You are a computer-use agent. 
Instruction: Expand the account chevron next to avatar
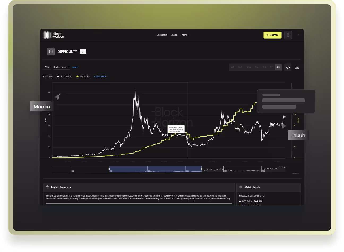(298, 35)
